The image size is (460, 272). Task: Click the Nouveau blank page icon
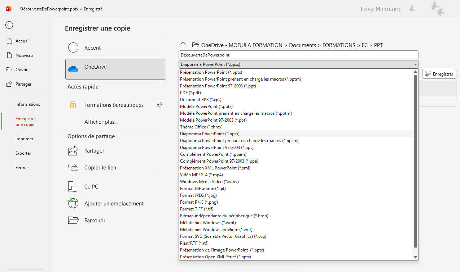pos(10,55)
